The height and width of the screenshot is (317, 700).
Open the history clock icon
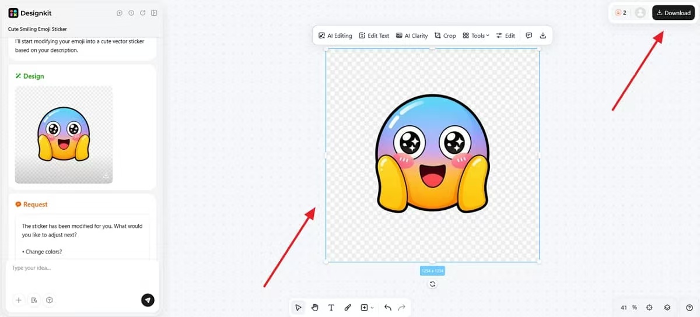131,13
